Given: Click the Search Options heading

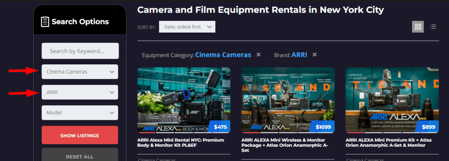Looking at the screenshot, I should [80, 21].
